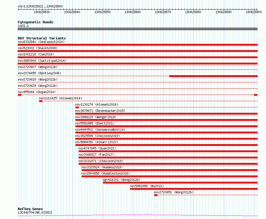Click the red start block of esv2720651

click(x=156, y=195)
